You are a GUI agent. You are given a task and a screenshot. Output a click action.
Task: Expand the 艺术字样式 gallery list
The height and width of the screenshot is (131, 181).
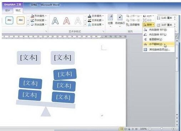click(85, 24)
